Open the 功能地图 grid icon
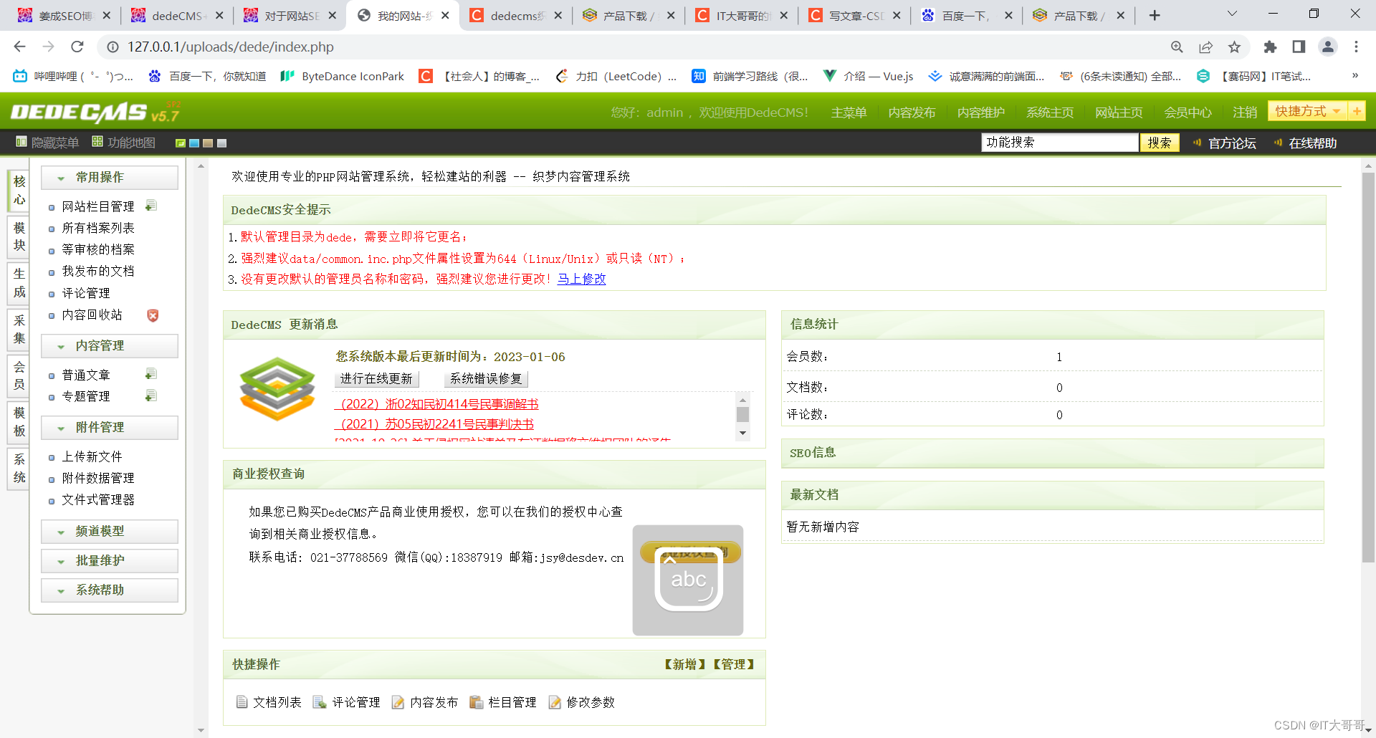 pos(97,142)
